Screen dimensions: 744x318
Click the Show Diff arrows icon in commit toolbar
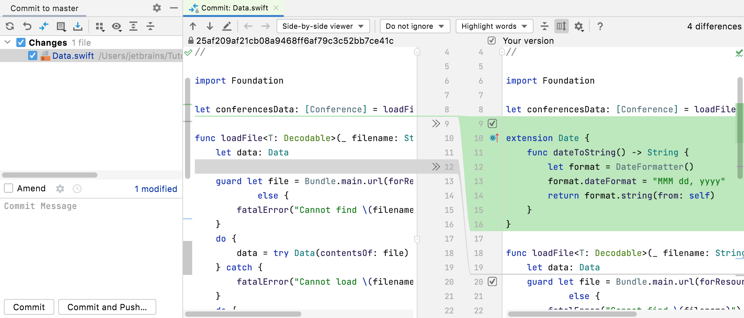coord(44,26)
